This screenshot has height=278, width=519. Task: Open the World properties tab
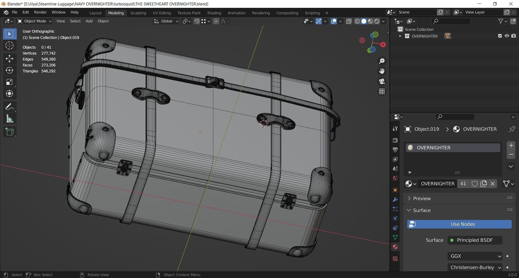(395, 178)
